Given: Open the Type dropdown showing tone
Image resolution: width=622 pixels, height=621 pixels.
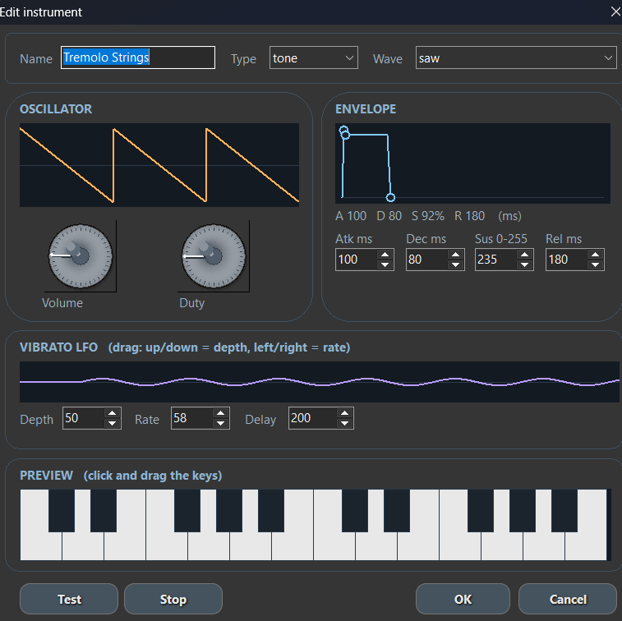Looking at the screenshot, I should pyautogui.click(x=313, y=57).
